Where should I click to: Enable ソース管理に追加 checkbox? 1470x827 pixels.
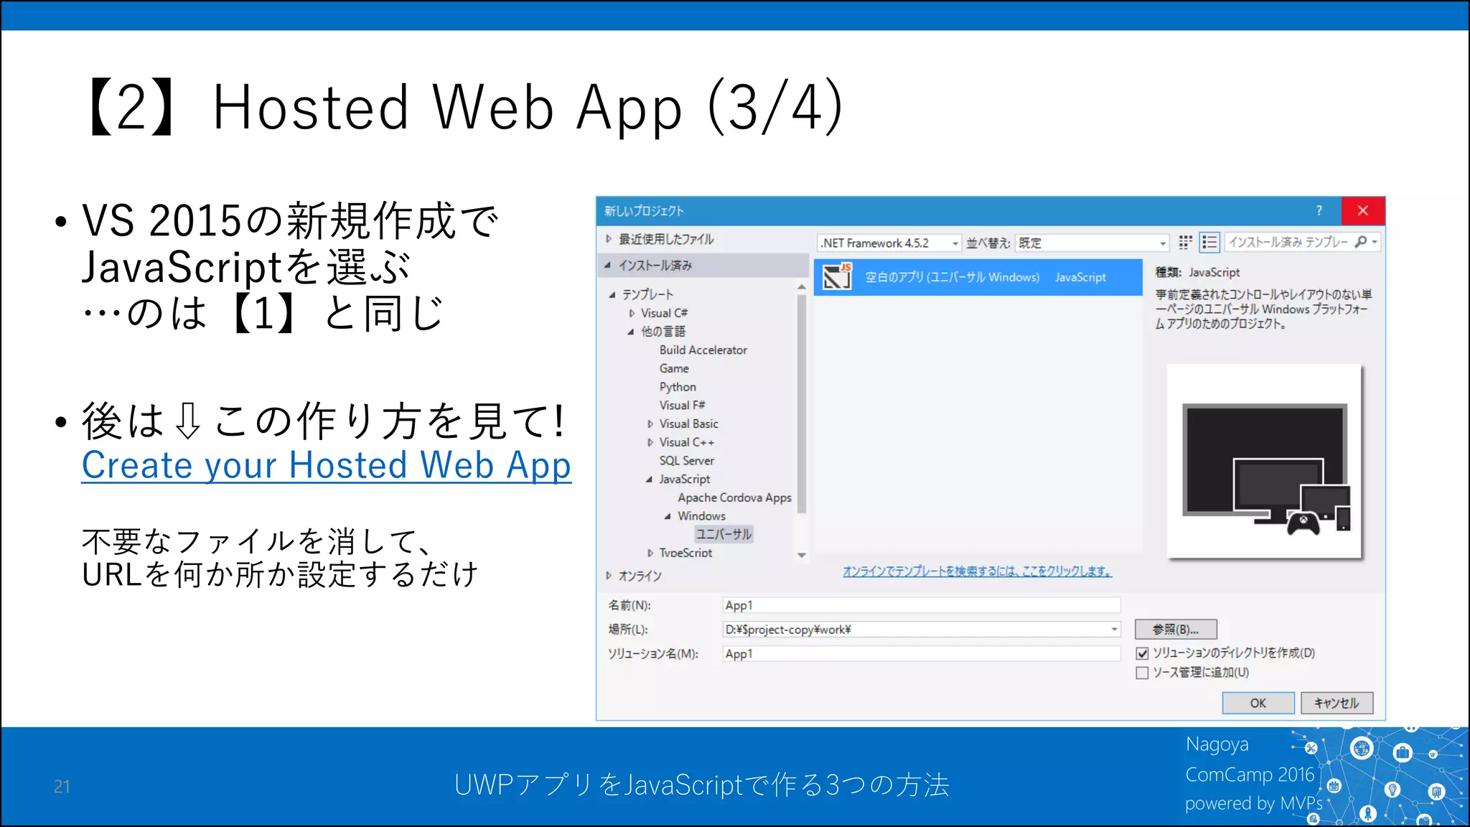point(1142,673)
